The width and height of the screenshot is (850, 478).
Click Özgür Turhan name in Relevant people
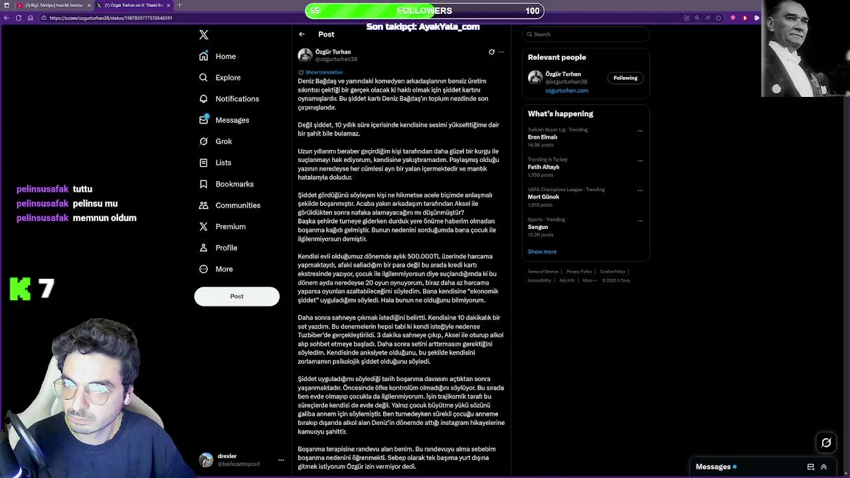pyautogui.click(x=563, y=74)
